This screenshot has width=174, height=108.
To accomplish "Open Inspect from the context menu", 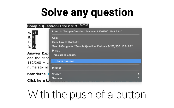I will (x=57, y=68).
